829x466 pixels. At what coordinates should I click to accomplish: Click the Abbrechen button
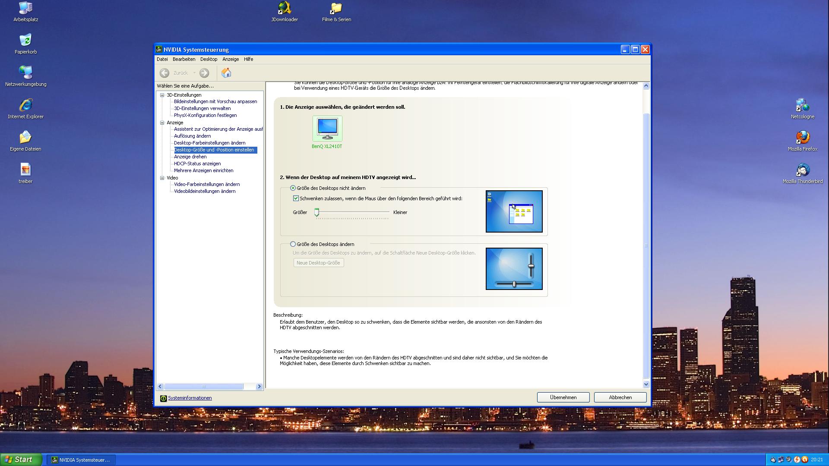click(x=620, y=397)
